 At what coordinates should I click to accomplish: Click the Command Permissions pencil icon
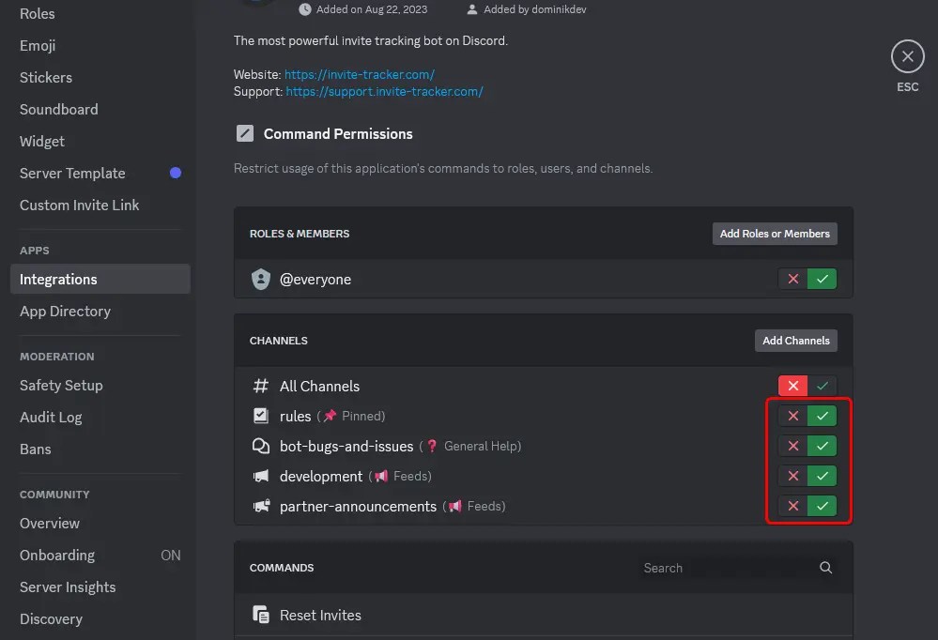coord(244,133)
